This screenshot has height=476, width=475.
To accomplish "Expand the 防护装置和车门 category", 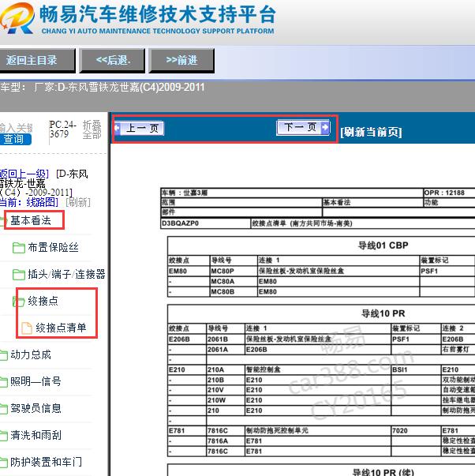I will (46, 462).
